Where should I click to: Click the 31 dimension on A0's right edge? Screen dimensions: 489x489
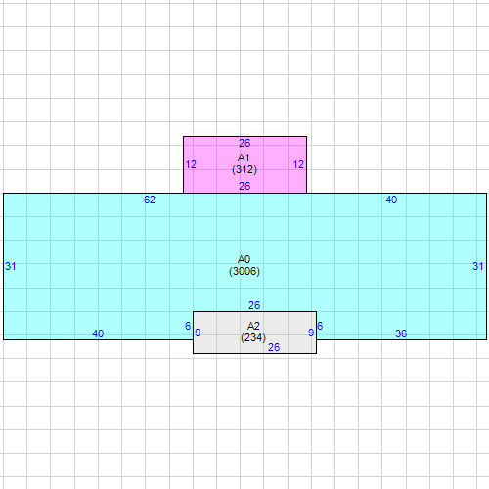pos(478,266)
